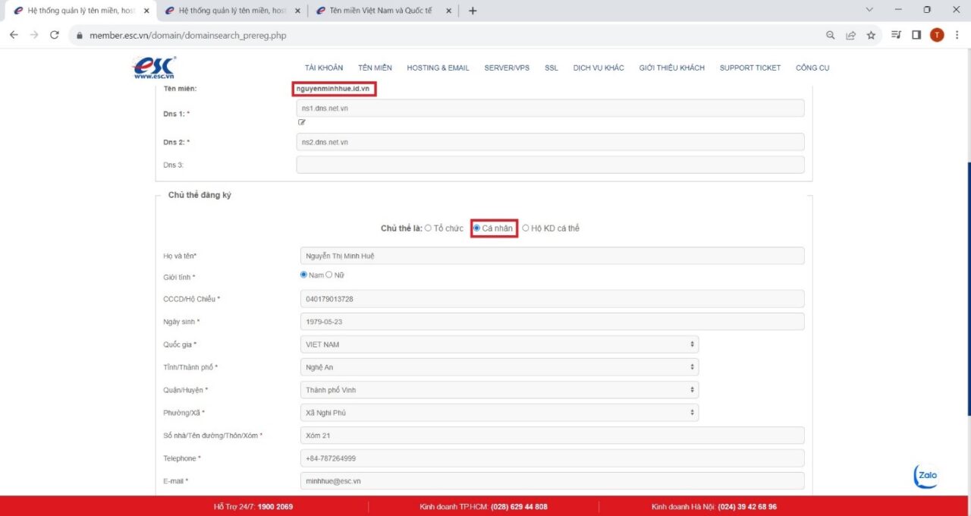Select Tổ chức radio button
This screenshot has height=516, width=971.
(428, 228)
